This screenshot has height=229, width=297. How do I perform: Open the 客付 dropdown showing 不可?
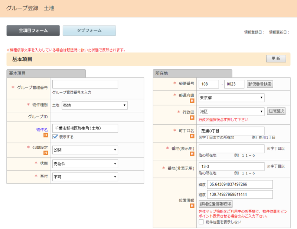tap(85, 177)
